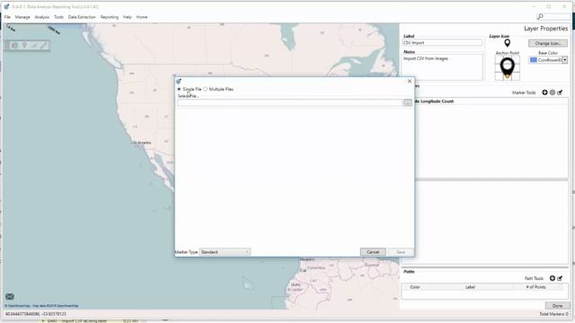The height and width of the screenshot is (323, 575).
Task: Click the Marker Tools edit icon
Action: pos(560,92)
